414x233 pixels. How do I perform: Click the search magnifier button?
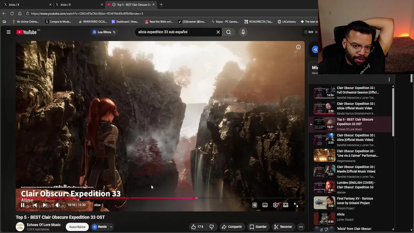228,32
